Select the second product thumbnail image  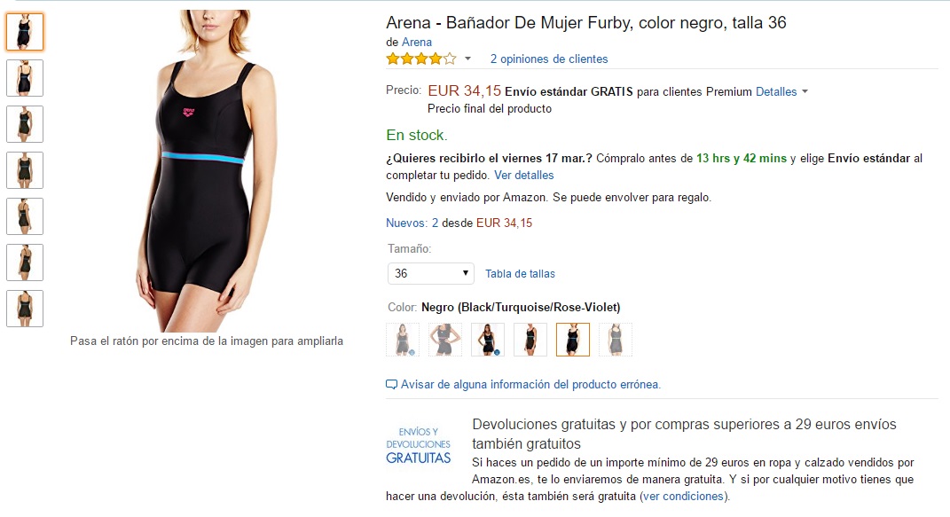pyautogui.click(x=25, y=78)
